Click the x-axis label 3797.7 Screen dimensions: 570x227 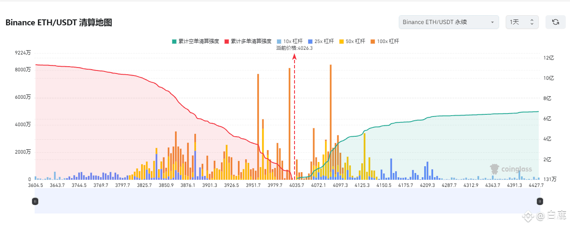pos(123,185)
